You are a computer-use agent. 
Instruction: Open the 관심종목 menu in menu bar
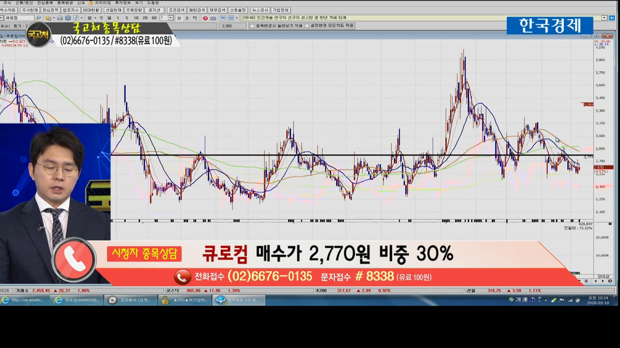pos(45,3)
